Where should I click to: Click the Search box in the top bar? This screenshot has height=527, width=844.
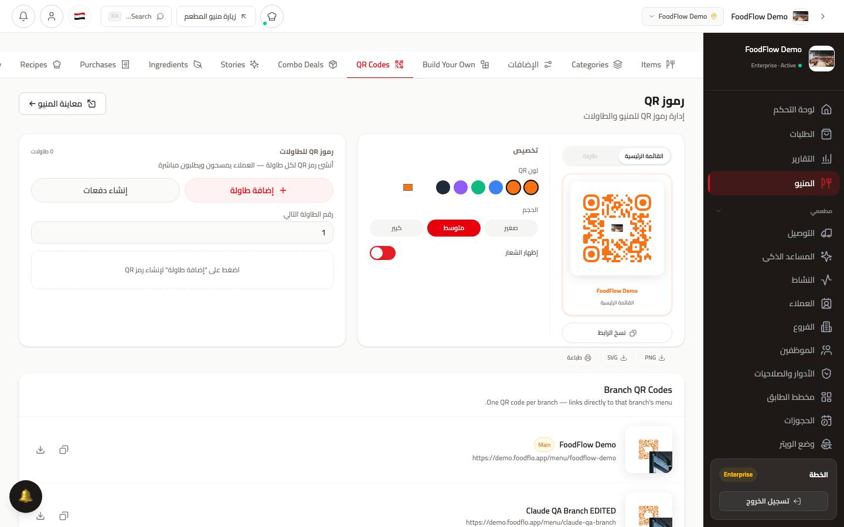pyautogui.click(x=136, y=16)
